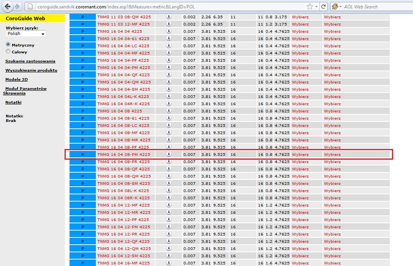The height and width of the screenshot is (266, 413).
Task: Open the Modele 3D link
Action: point(17,80)
